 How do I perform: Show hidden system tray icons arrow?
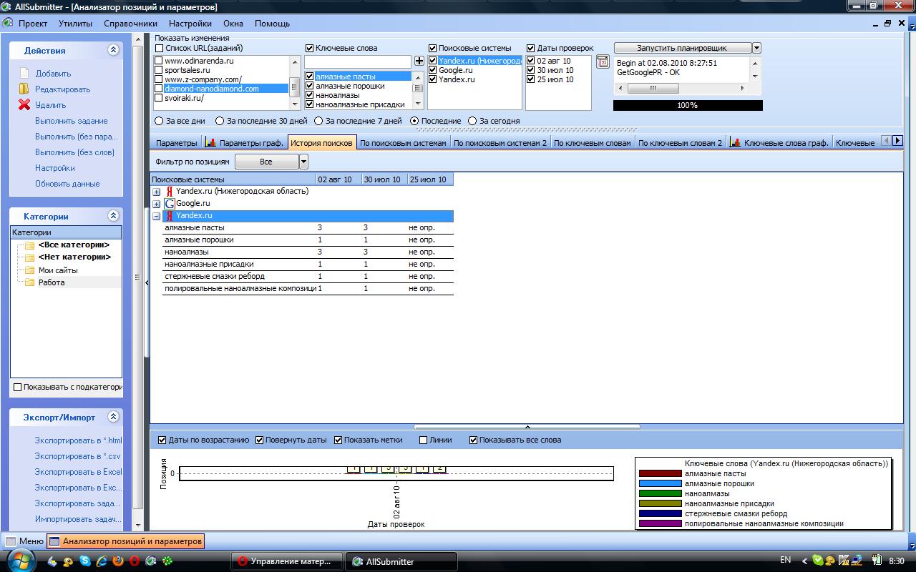click(804, 561)
